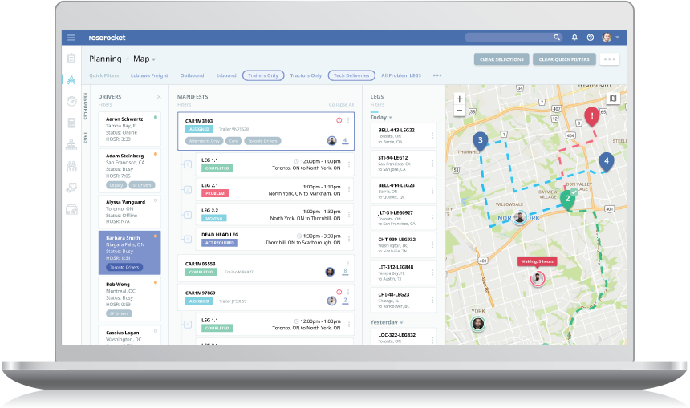690x408 pixels.
Task: Click the Clear Selections button
Action: (501, 59)
